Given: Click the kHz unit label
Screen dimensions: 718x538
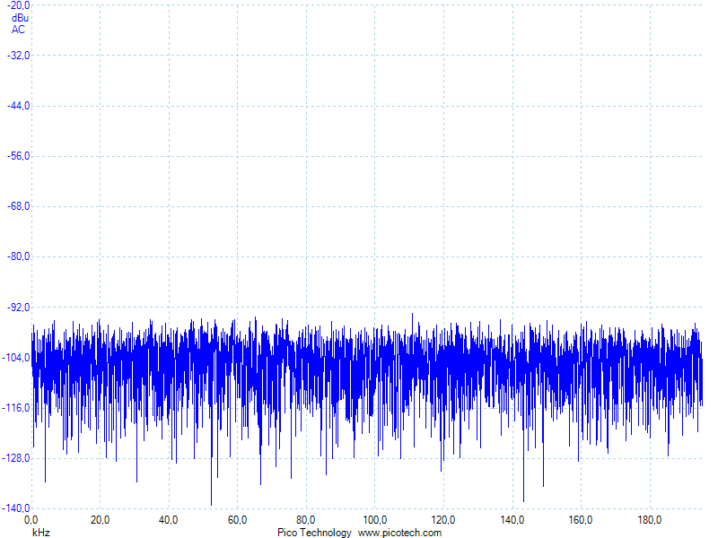Looking at the screenshot, I should (x=41, y=533).
